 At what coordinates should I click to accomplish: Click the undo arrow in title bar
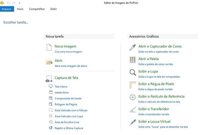click(8, 3)
